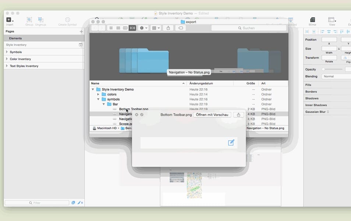Open Finder action gear menu
Screen dimensions: 351x221
143,28
